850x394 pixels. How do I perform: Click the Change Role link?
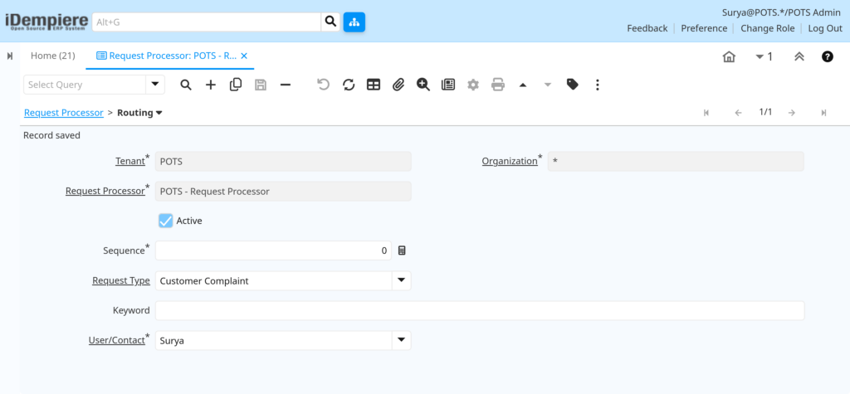pyautogui.click(x=768, y=28)
